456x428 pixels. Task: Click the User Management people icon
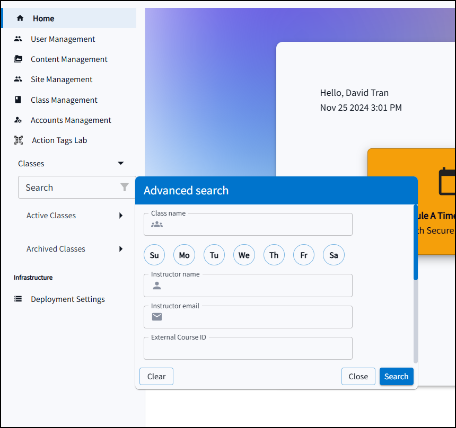click(x=18, y=39)
